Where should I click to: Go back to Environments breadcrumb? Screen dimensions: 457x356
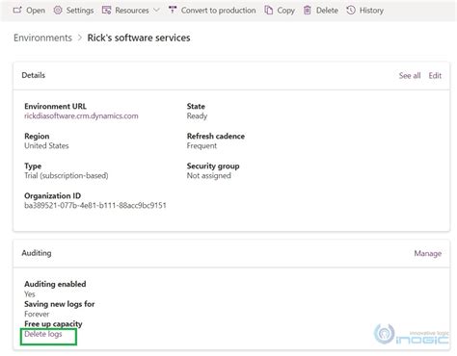42,38
